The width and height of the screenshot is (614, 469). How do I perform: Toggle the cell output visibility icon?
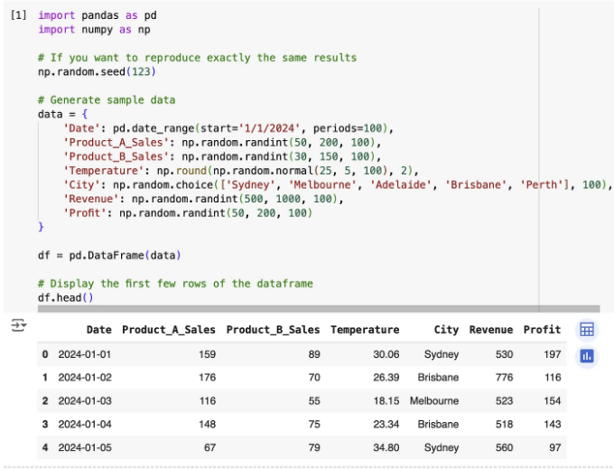click(x=18, y=325)
